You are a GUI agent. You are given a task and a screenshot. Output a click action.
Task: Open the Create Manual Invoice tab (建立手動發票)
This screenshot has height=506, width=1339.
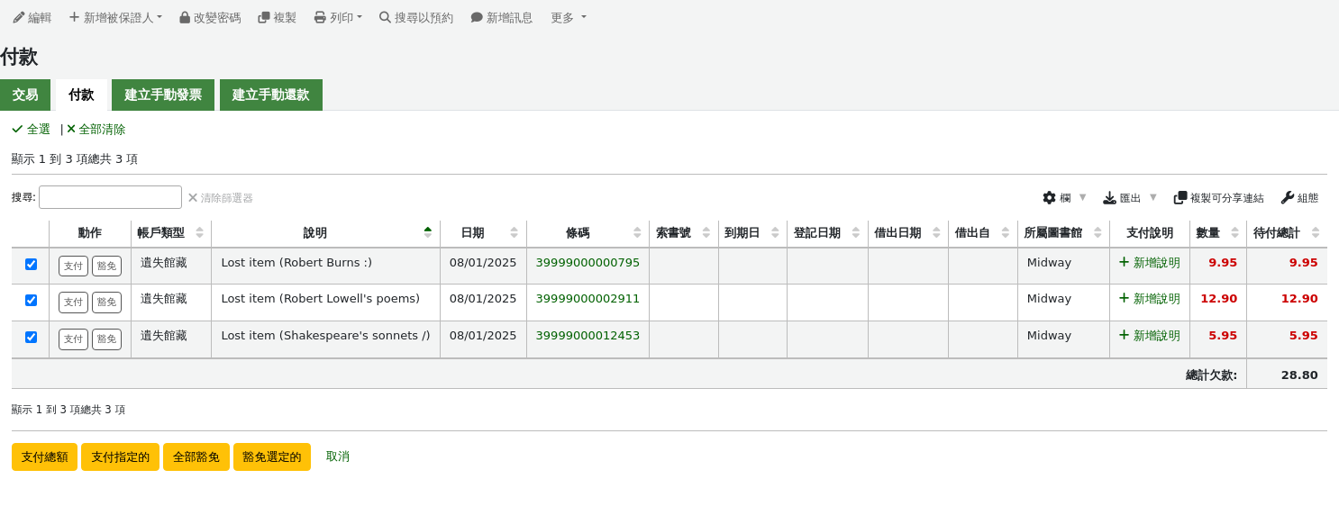(x=162, y=95)
